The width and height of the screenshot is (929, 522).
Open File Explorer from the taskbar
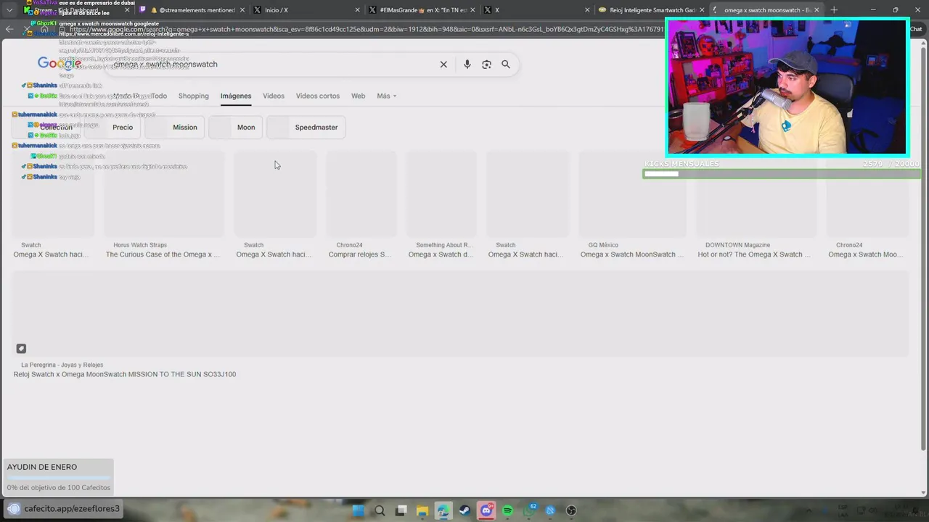[422, 510]
